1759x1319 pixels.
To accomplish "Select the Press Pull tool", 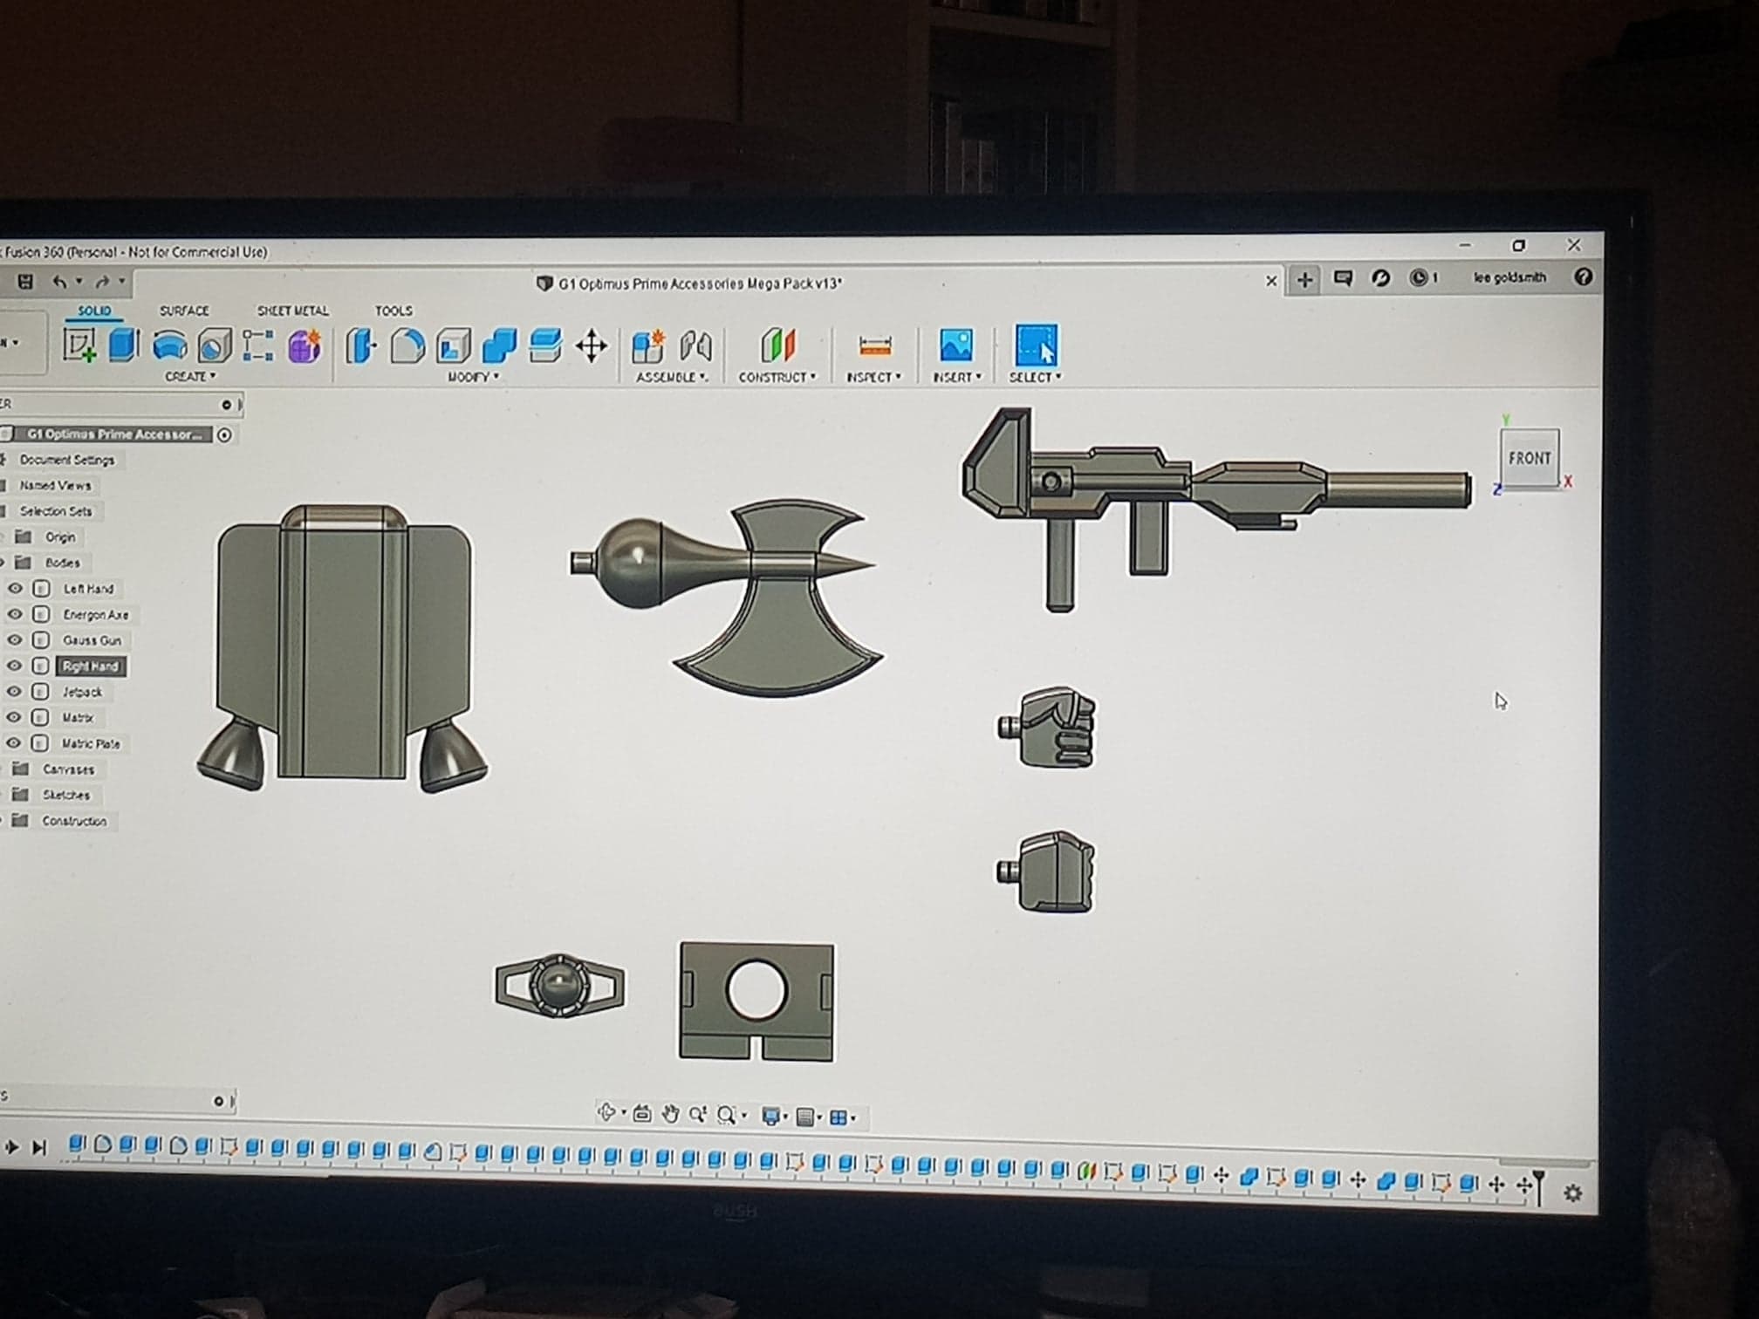I will 361,346.
